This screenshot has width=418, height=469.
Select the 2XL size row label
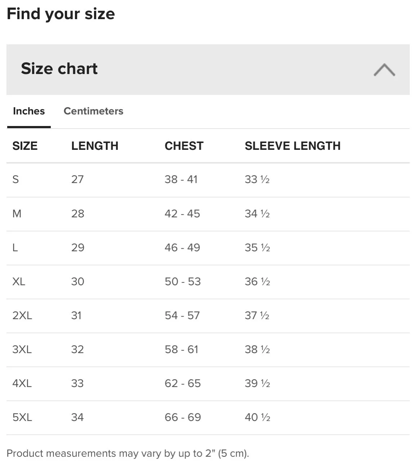(x=22, y=316)
